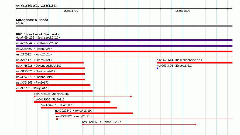Click the purple bar under nsv6556844
This screenshot has height=135, width=240.
click(124, 46)
